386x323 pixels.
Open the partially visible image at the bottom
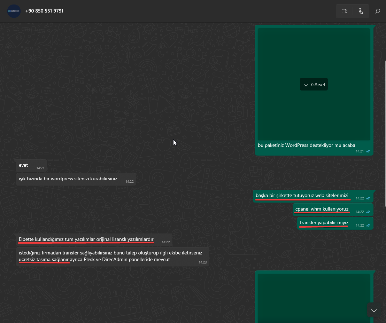click(x=314, y=298)
